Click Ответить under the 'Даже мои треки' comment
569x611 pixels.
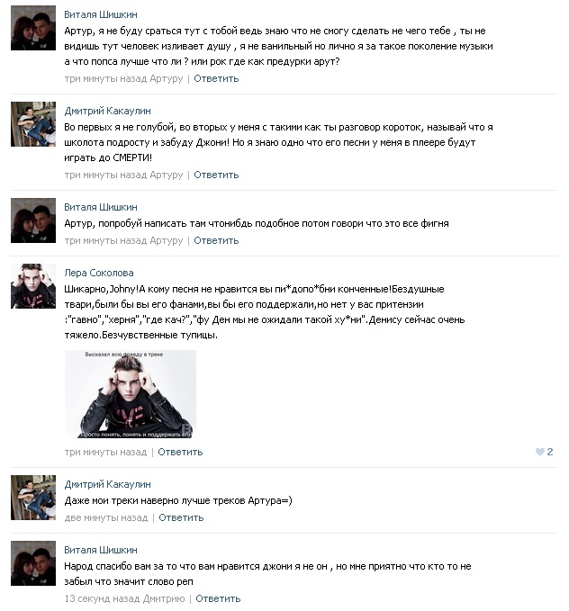(181, 518)
